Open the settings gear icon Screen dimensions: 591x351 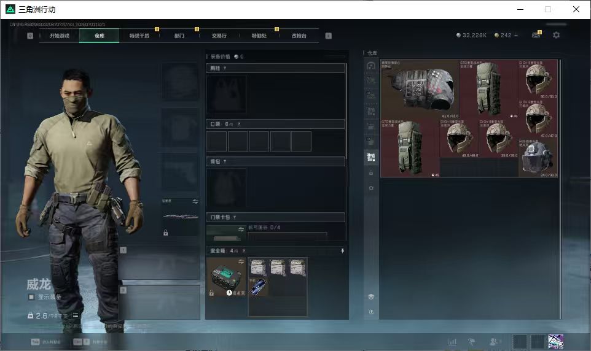coord(556,35)
